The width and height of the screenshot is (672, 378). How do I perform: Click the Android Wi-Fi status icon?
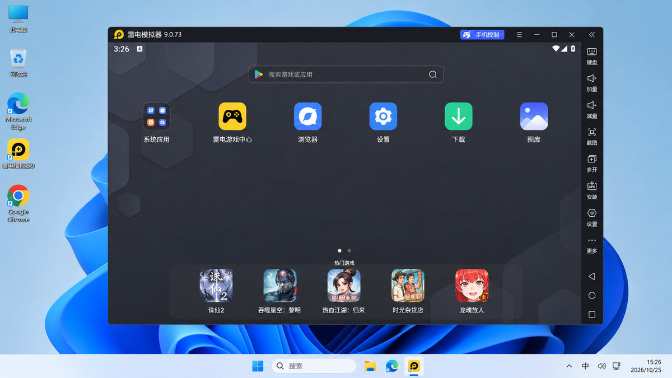[x=556, y=49]
